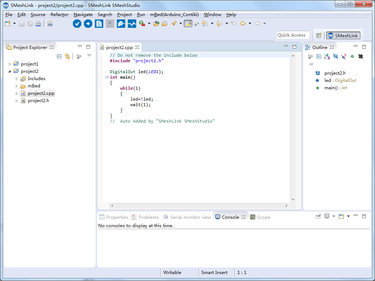The width and height of the screenshot is (375, 281).
Task: Click Pin Console icon in Console toolbar
Action: point(318,217)
